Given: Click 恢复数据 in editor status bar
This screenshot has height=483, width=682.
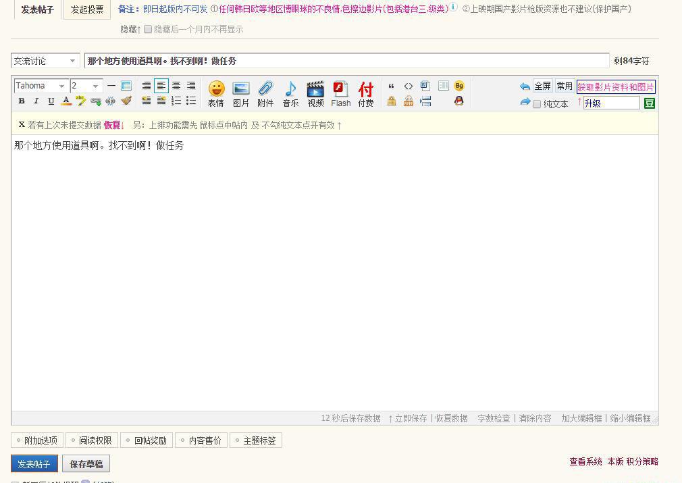Looking at the screenshot, I should (x=452, y=418).
